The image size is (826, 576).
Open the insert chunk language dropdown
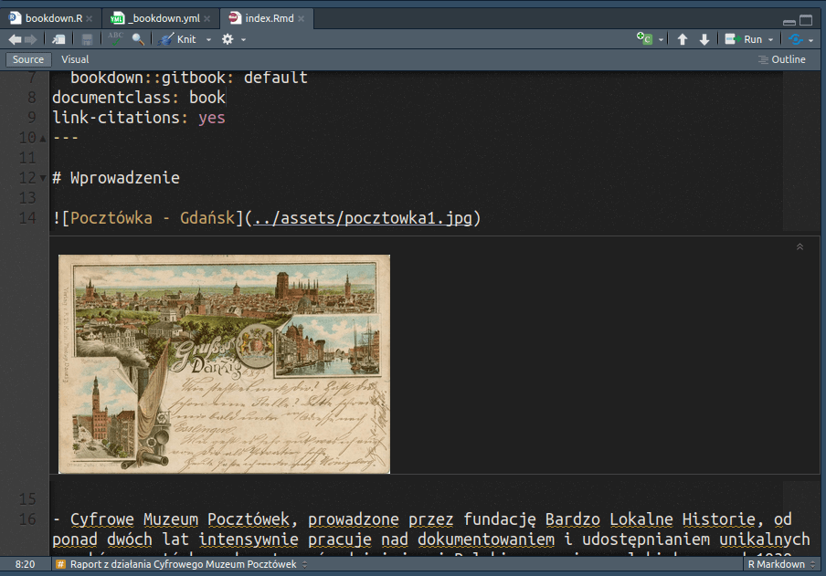click(x=662, y=40)
